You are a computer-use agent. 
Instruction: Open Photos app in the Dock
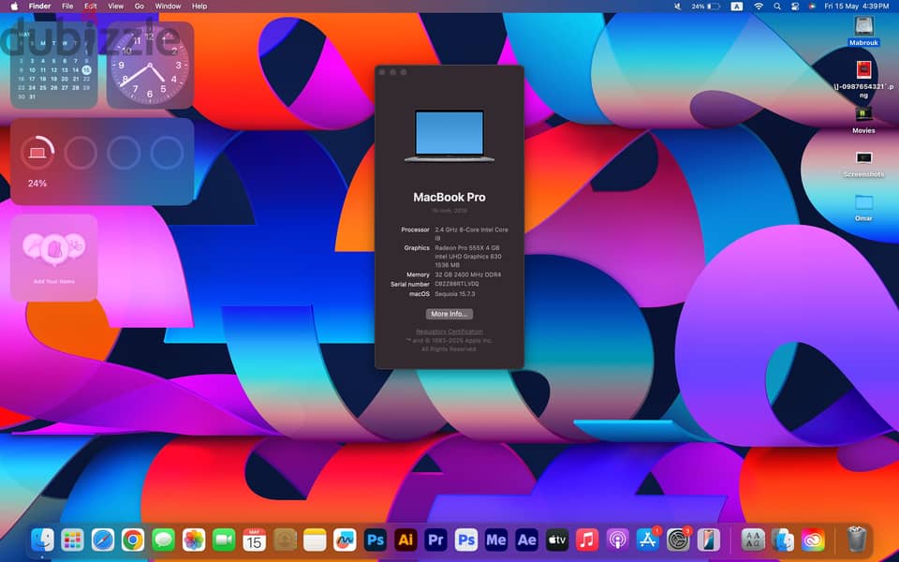pos(194,540)
